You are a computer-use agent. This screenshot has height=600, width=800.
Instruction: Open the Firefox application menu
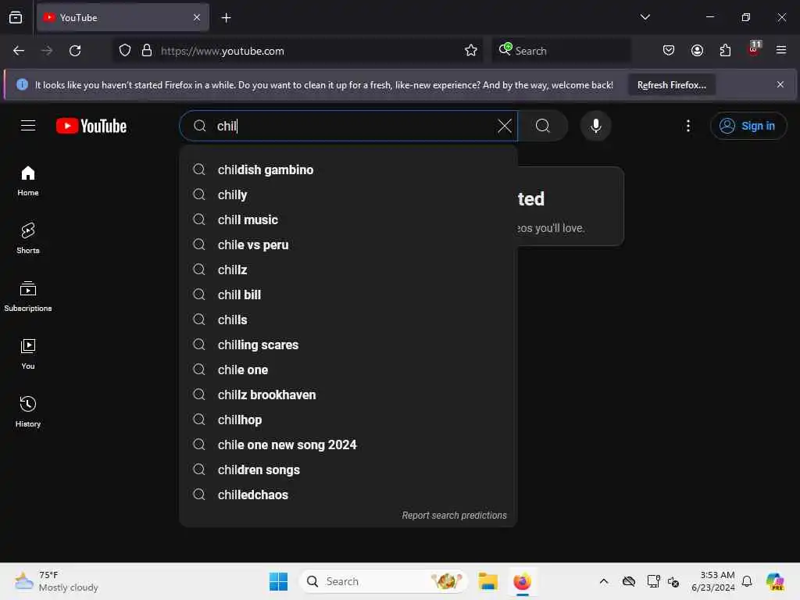coord(781,51)
